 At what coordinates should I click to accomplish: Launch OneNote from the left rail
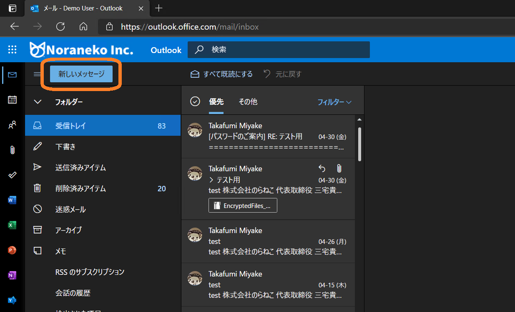click(12, 275)
